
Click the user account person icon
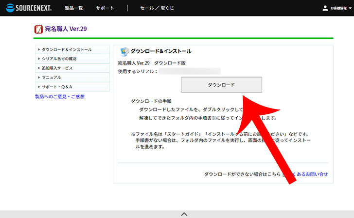pos(325,8)
